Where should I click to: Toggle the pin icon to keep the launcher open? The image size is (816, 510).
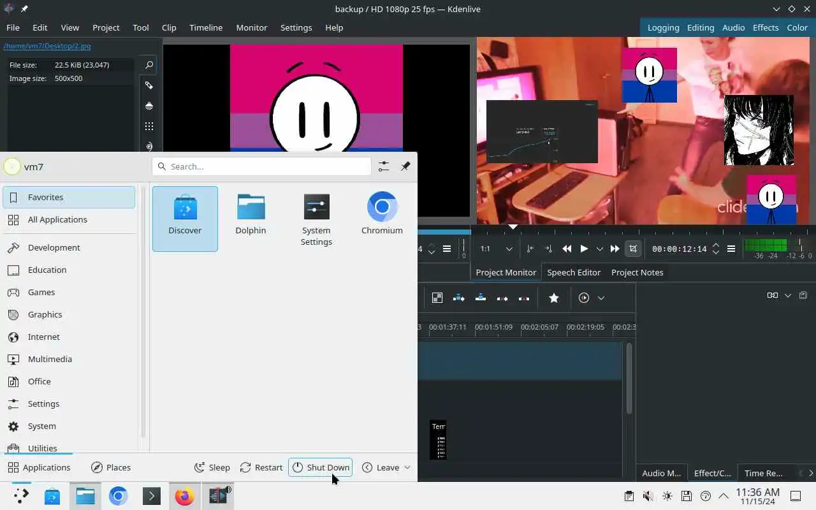tap(405, 166)
